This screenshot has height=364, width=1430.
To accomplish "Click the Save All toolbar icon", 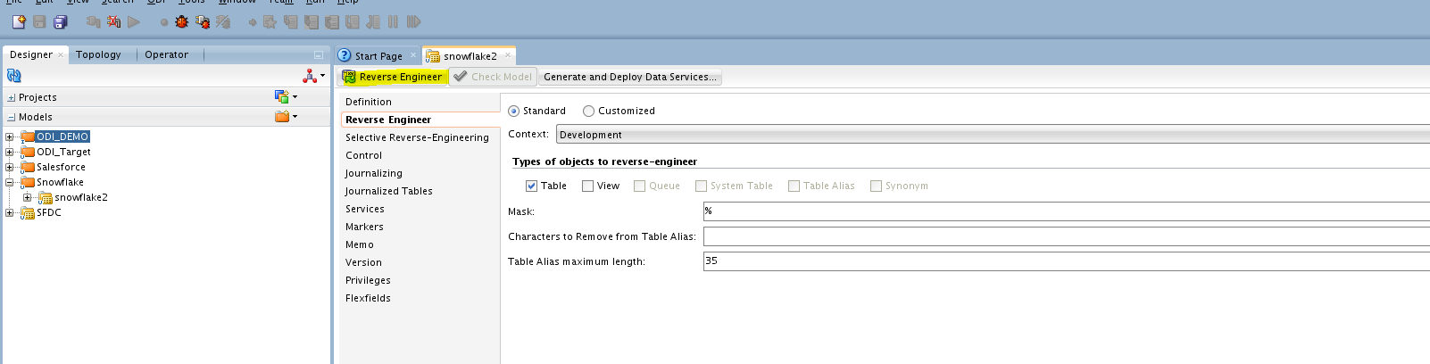I will 61,22.
